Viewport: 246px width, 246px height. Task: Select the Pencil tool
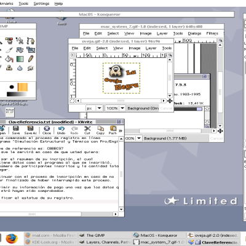pyautogui.click(x=31, y=59)
